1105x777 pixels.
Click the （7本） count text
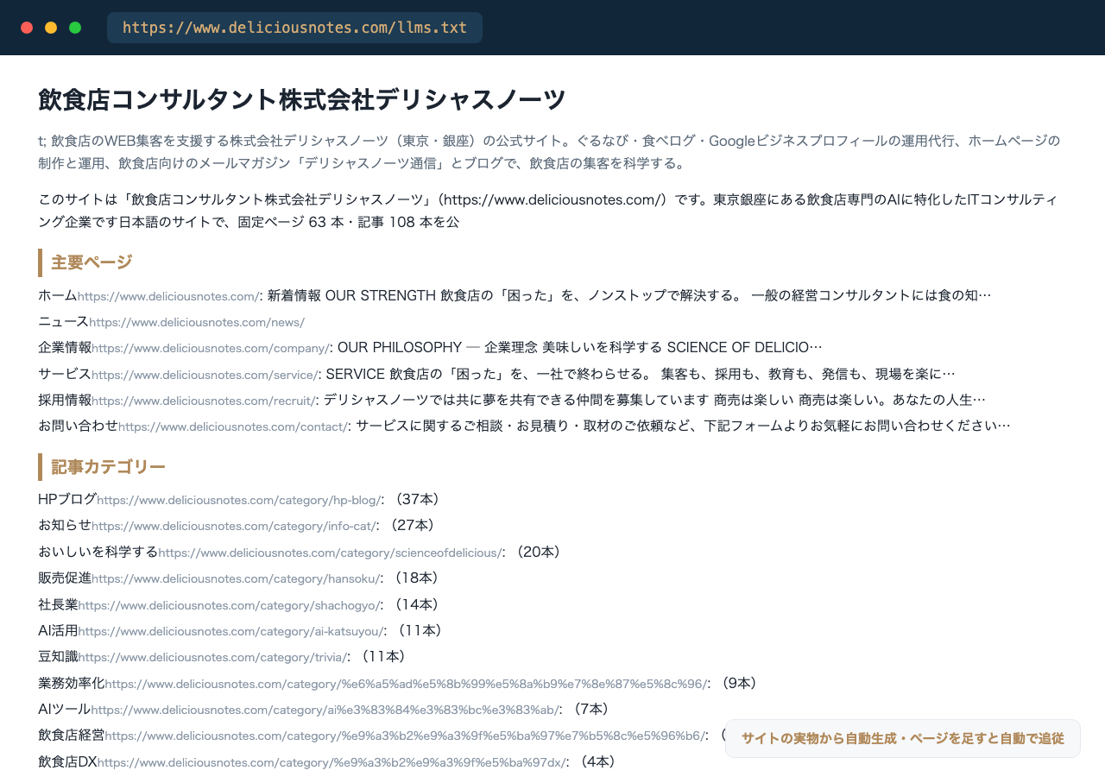pyautogui.click(x=590, y=709)
